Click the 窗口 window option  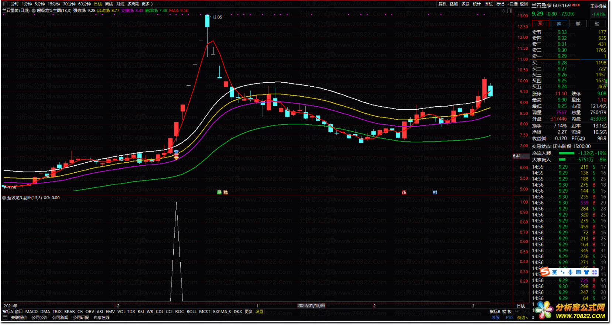[18, 312]
